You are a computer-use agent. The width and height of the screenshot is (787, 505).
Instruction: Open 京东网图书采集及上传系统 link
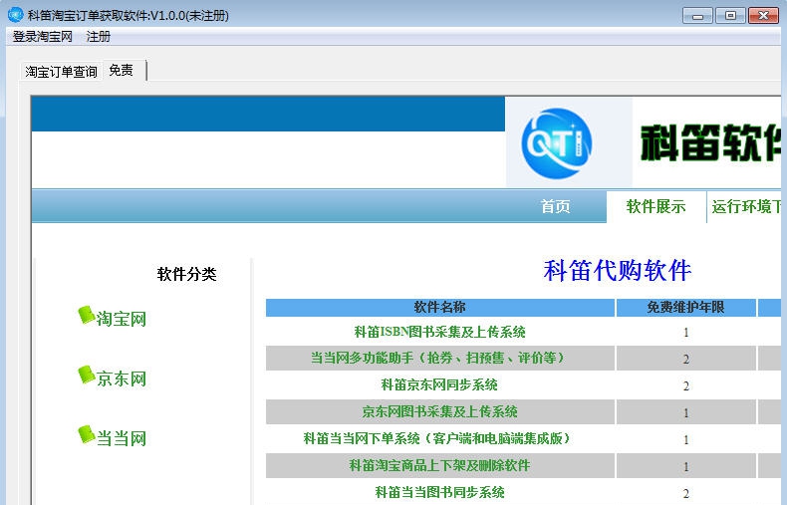click(x=439, y=411)
